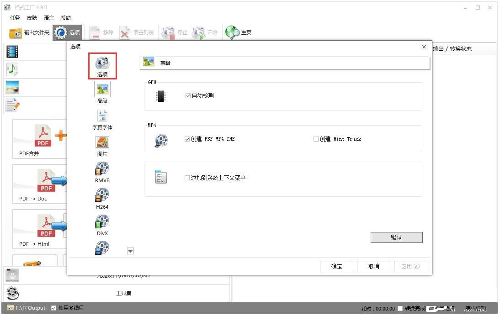
Task: Click the 选项 options toolbar button
Action: (67, 32)
